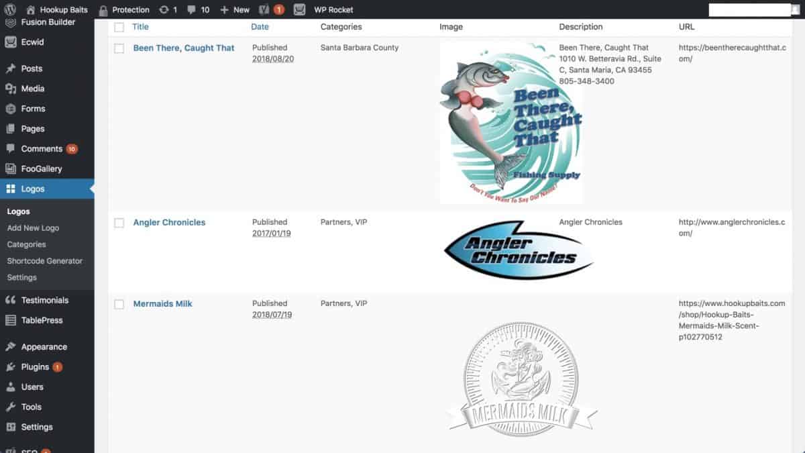
Task: Click the Protection lock icon
Action: [104, 9]
